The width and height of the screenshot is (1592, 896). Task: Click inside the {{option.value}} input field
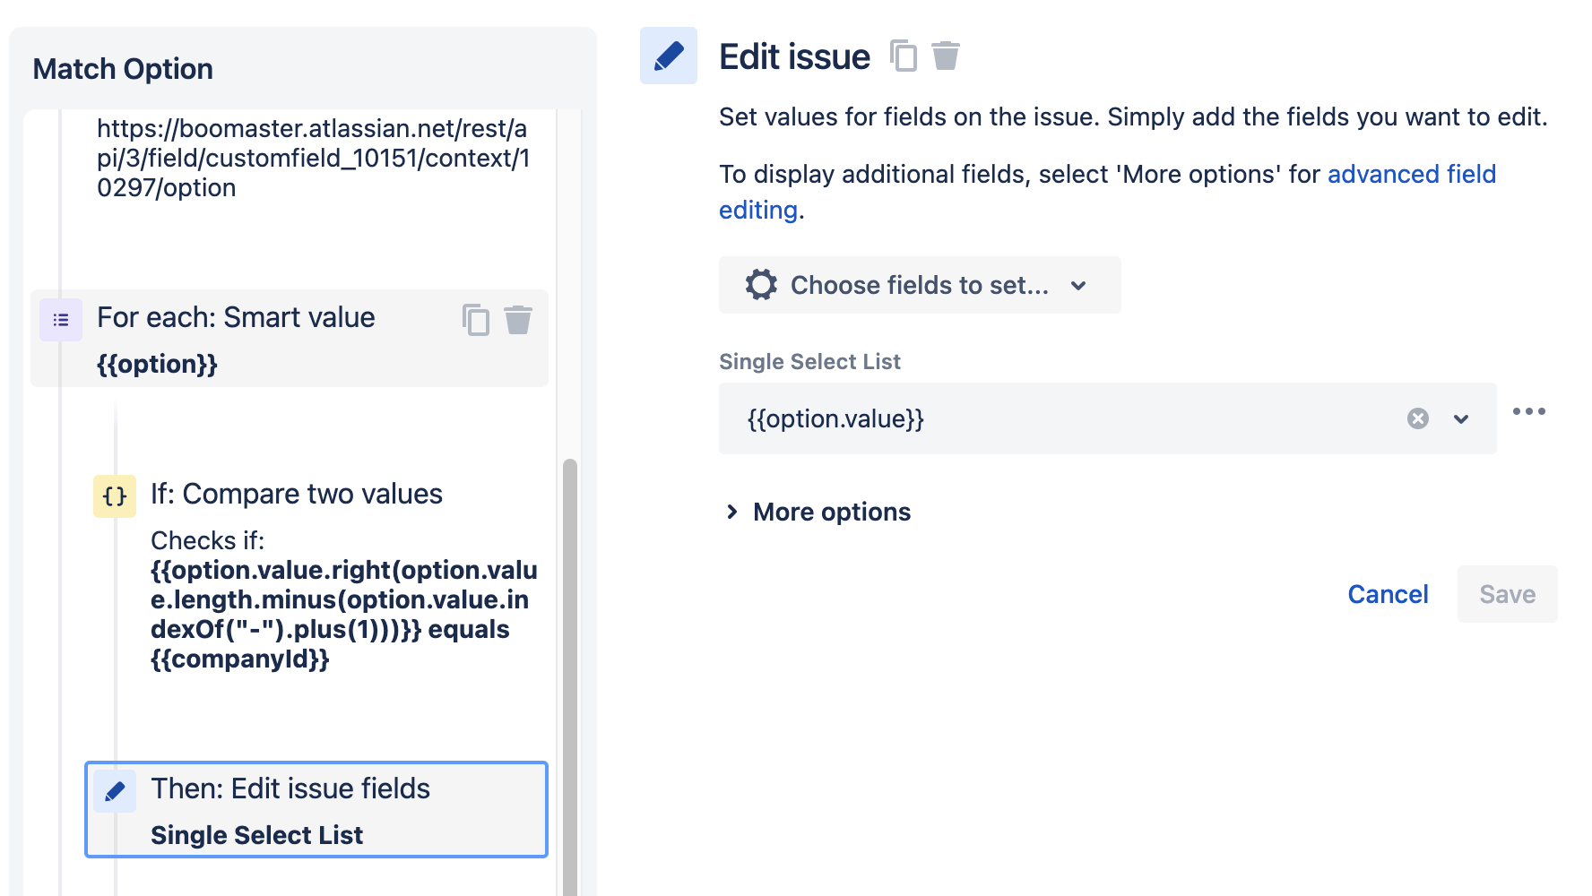pos(986,418)
